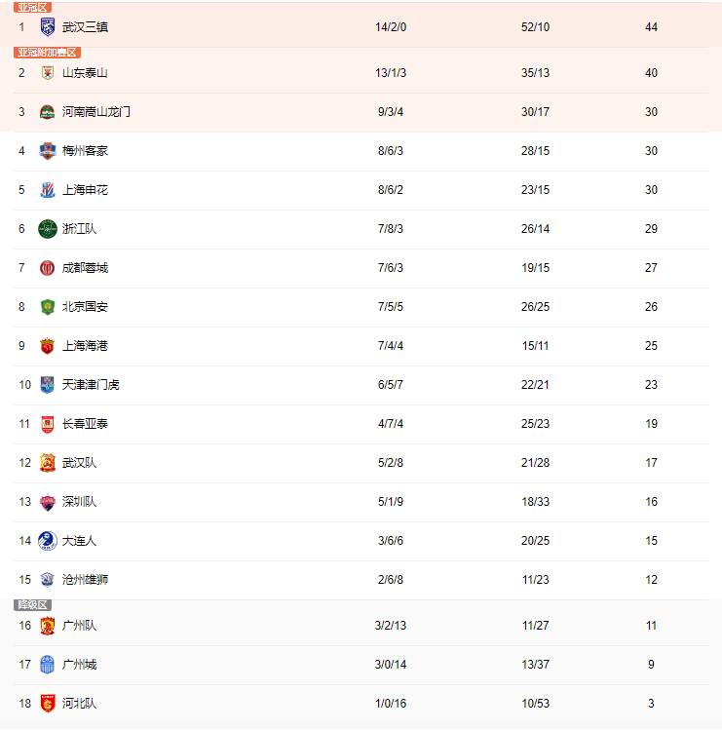Click the 河南嵩山龙门 team badge
The image size is (722, 730).
tap(48, 112)
